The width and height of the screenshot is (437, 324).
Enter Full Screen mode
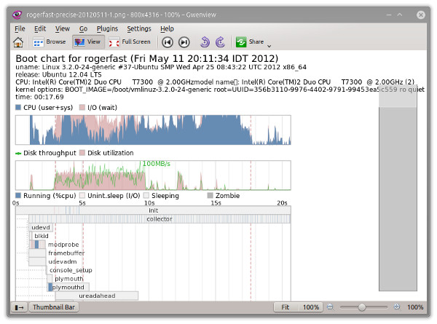(x=130, y=42)
